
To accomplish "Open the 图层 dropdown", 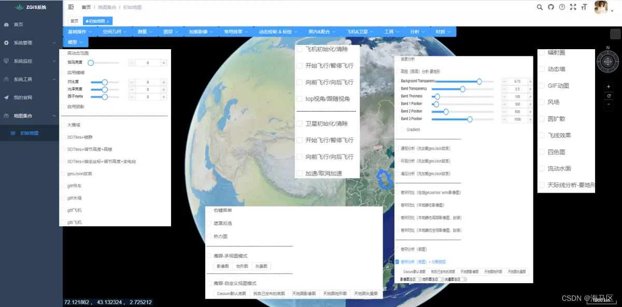I will [x=171, y=32].
